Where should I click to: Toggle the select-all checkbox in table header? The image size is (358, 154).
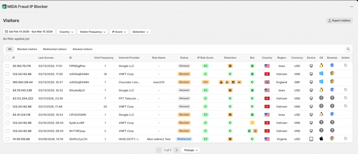(x=7, y=58)
